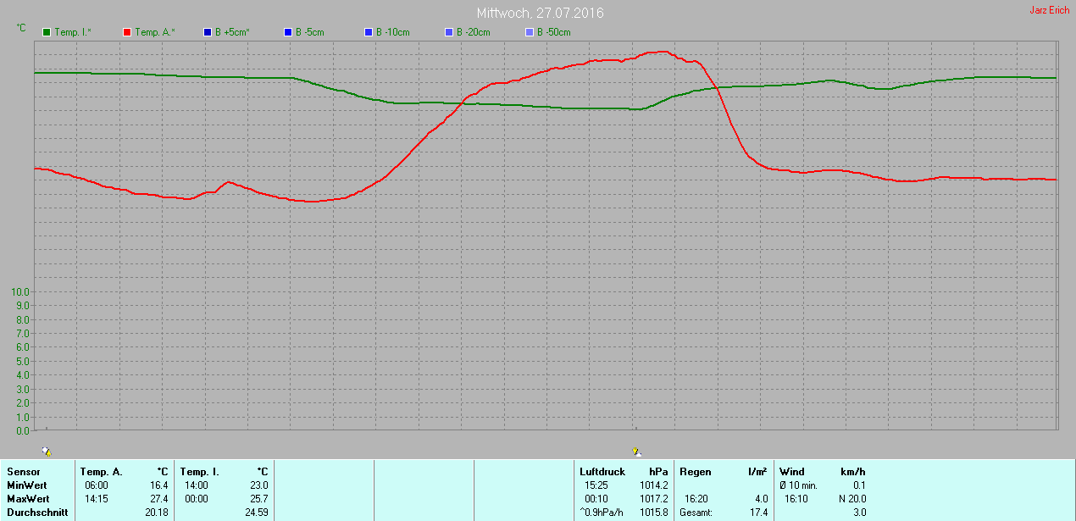Click the weather icon below chart's left edge

pos(46,452)
